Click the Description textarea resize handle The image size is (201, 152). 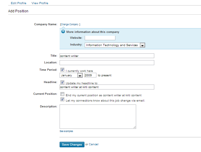click(134, 127)
